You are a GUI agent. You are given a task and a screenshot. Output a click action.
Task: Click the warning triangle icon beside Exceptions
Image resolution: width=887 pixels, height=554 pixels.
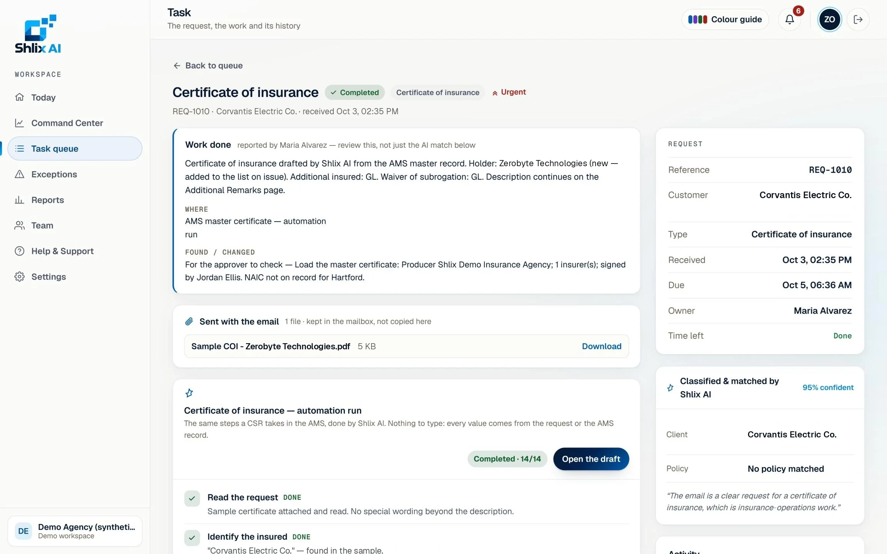[19, 174]
